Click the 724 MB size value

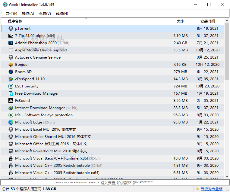pyautogui.click(x=180, y=86)
